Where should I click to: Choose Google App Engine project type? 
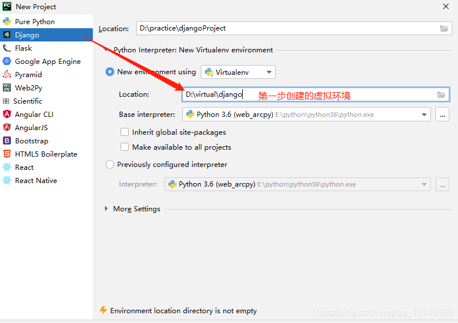click(x=47, y=61)
